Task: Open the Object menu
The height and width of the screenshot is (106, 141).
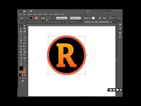Action: pyautogui.click(x=29, y=14)
